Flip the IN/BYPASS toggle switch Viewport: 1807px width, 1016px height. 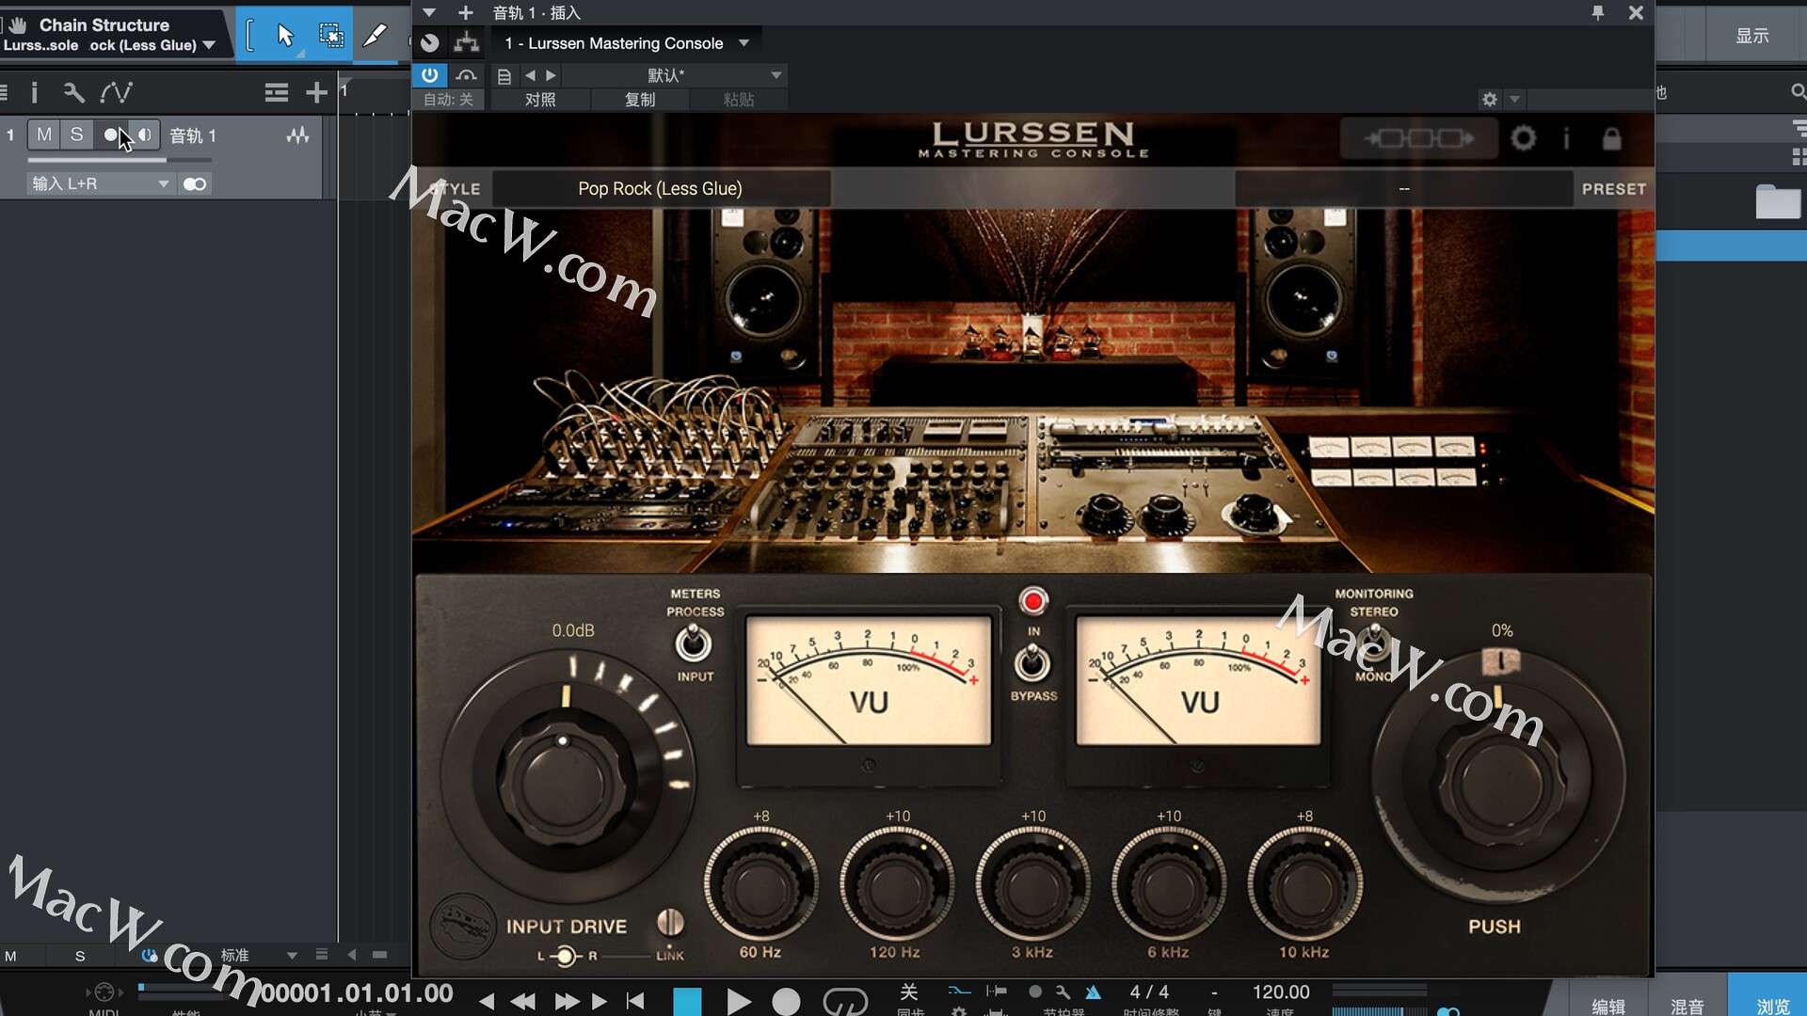(1032, 662)
